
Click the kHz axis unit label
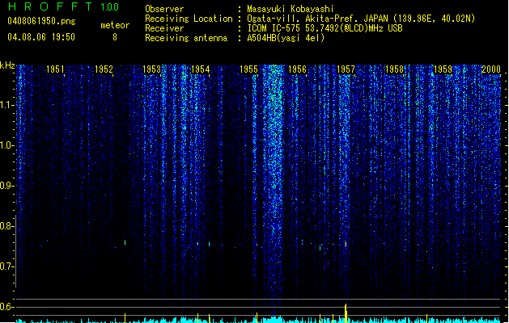coord(7,65)
